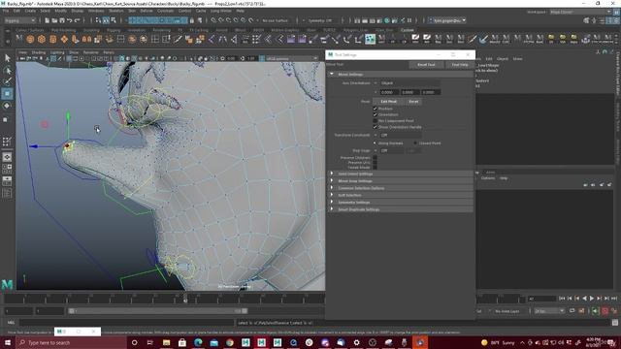Click the Play backwards button
This screenshot has height=349, width=621.
(584, 299)
